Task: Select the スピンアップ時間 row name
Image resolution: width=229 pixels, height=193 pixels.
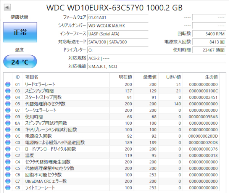Action: tap(39, 91)
